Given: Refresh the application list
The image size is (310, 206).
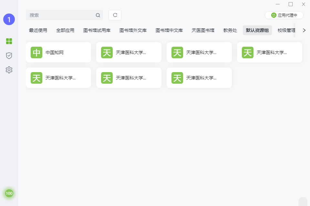Looking at the screenshot, I should coord(115,15).
